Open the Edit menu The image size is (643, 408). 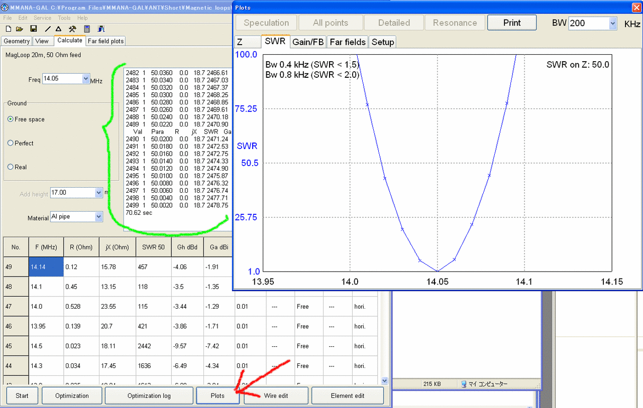(x=23, y=18)
